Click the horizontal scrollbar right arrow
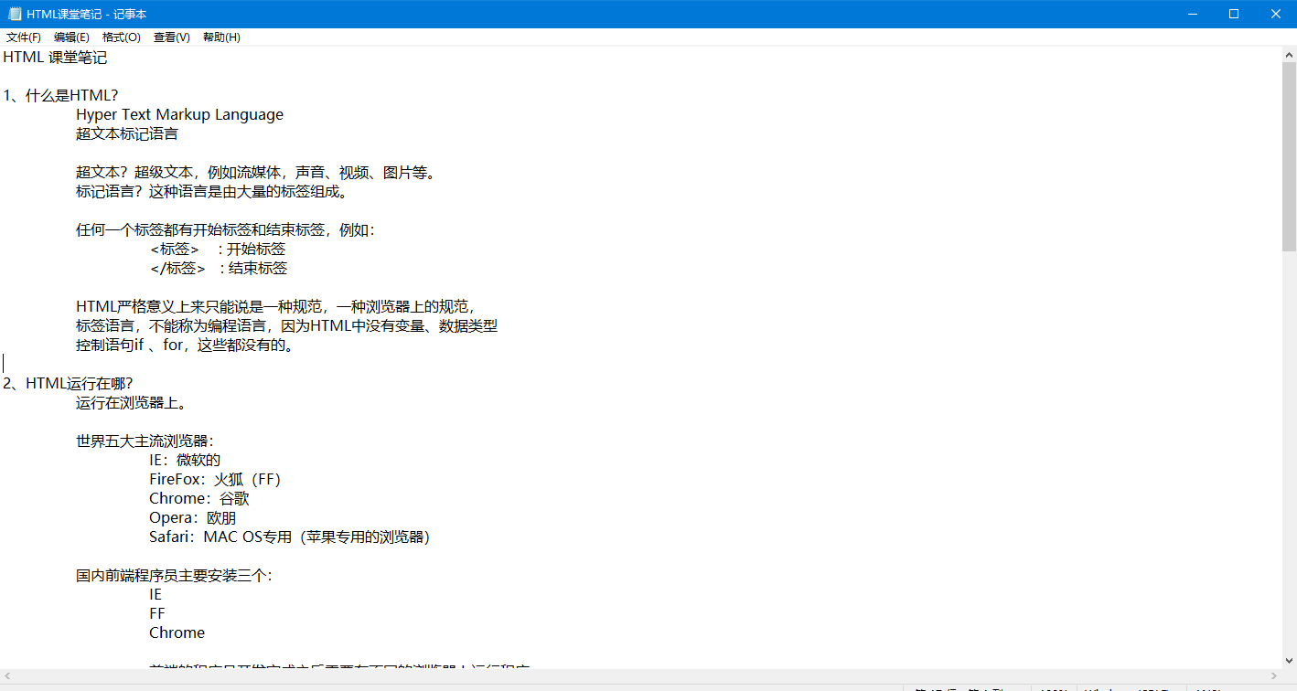 click(1273, 676)
